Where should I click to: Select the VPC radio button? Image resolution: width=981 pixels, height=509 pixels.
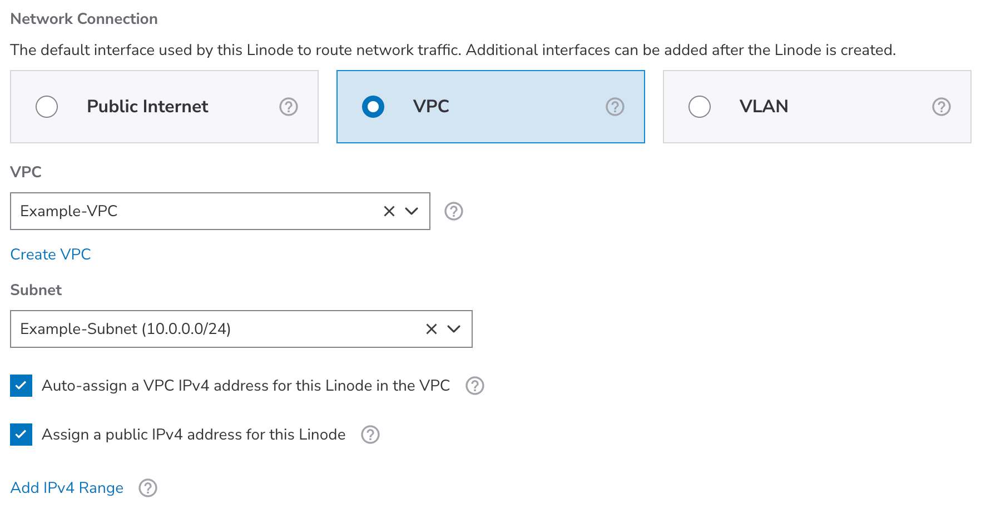[x=373, y=107]
